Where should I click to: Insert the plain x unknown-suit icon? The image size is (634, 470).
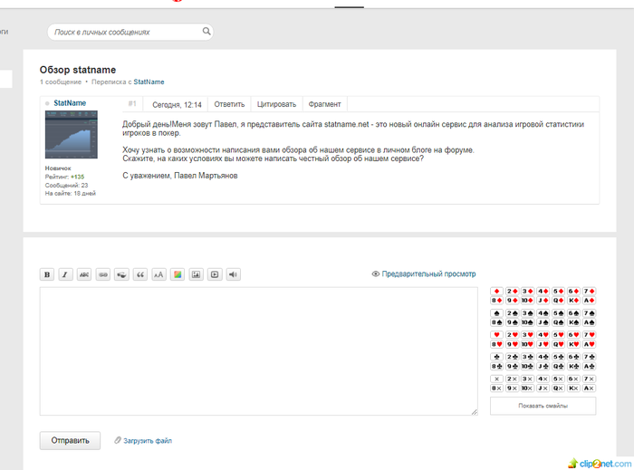(496, 379)
